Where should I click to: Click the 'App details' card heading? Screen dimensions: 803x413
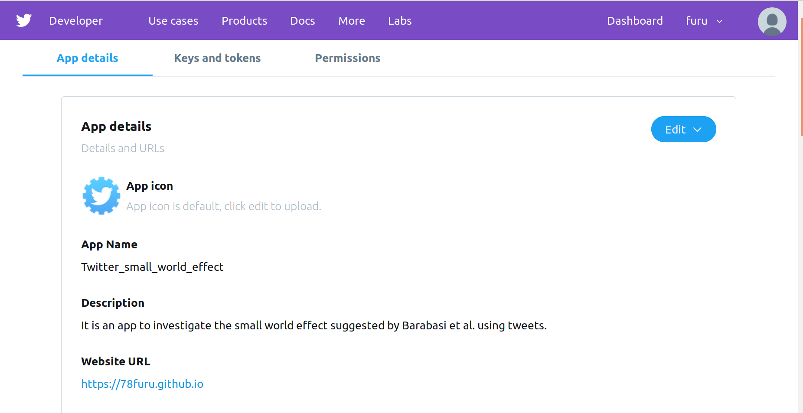pos(116,127)
